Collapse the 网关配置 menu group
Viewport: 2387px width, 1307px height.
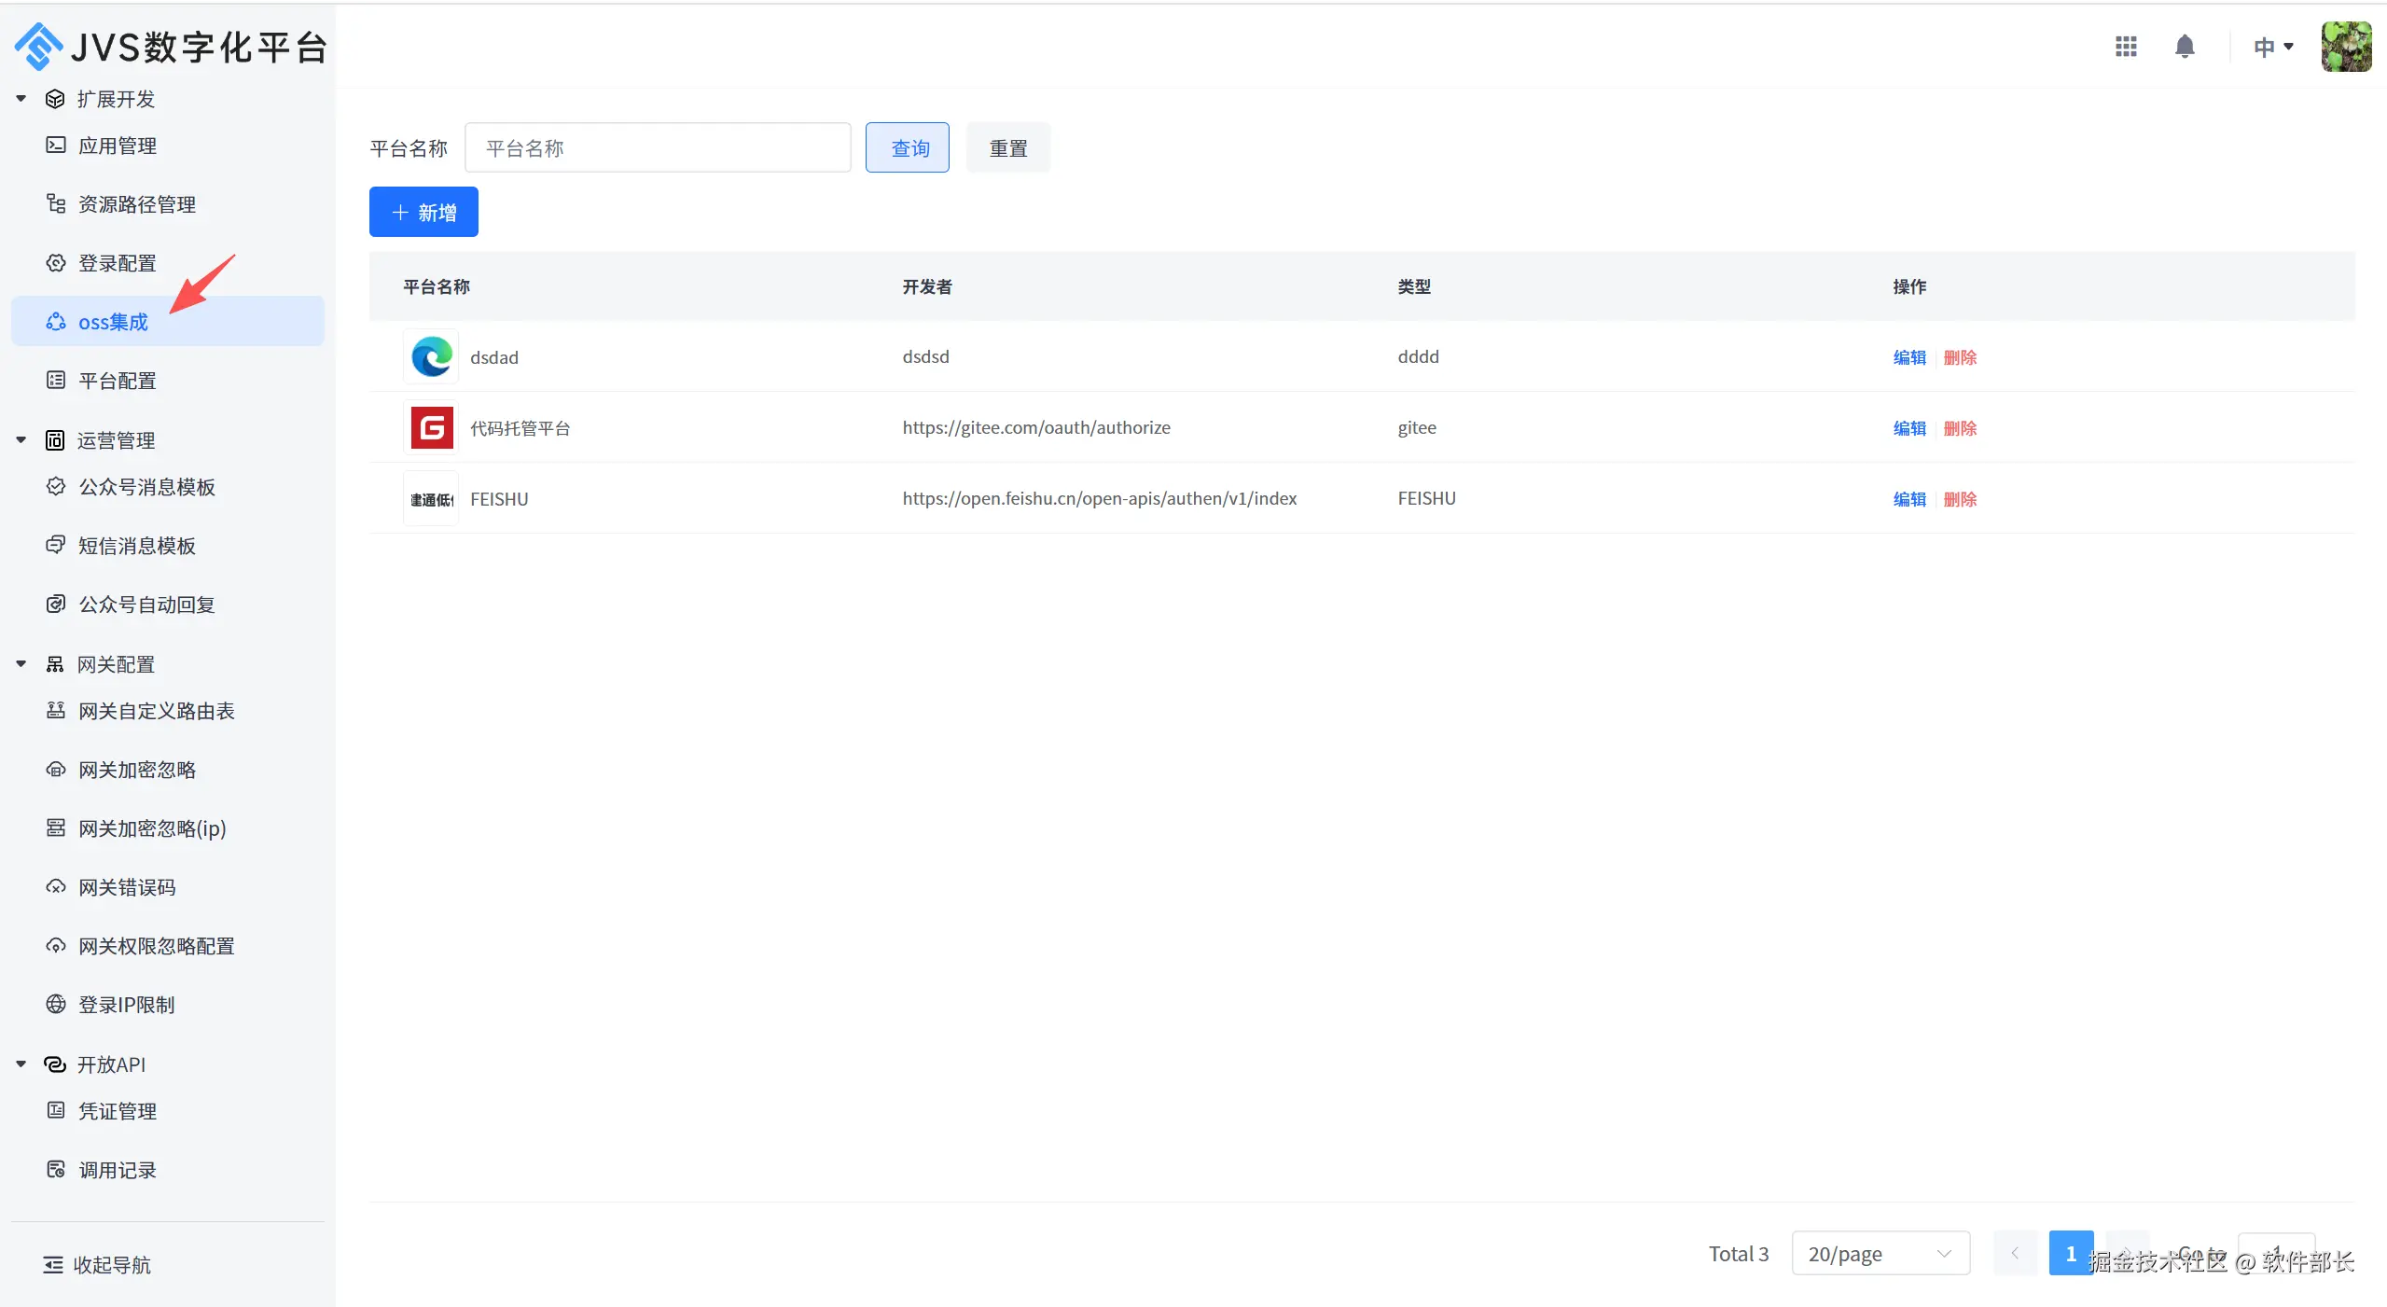(21, 664)
